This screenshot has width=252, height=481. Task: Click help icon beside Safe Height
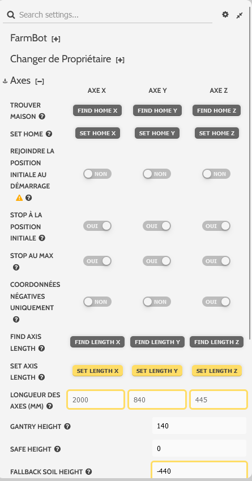(x=57, y=449)
